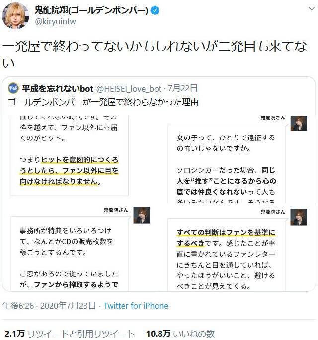Open the Twitter for iPhone source link
The height and width of the screenshot is (340, 318).
coord(136,306)
